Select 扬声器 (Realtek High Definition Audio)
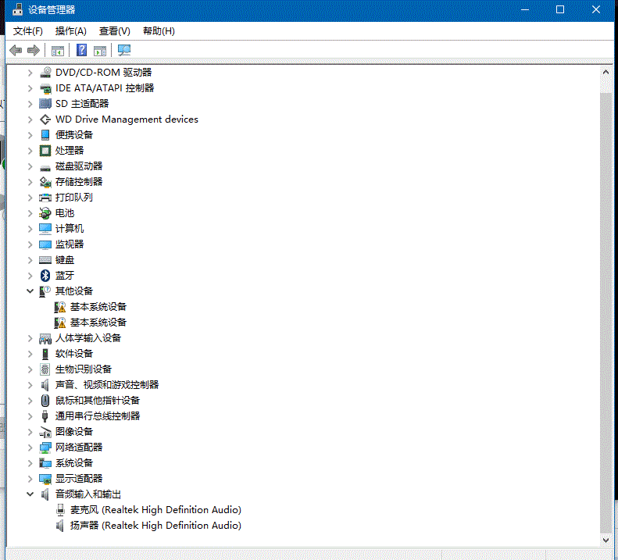This screenshot has height=560, width=618. 155,526
